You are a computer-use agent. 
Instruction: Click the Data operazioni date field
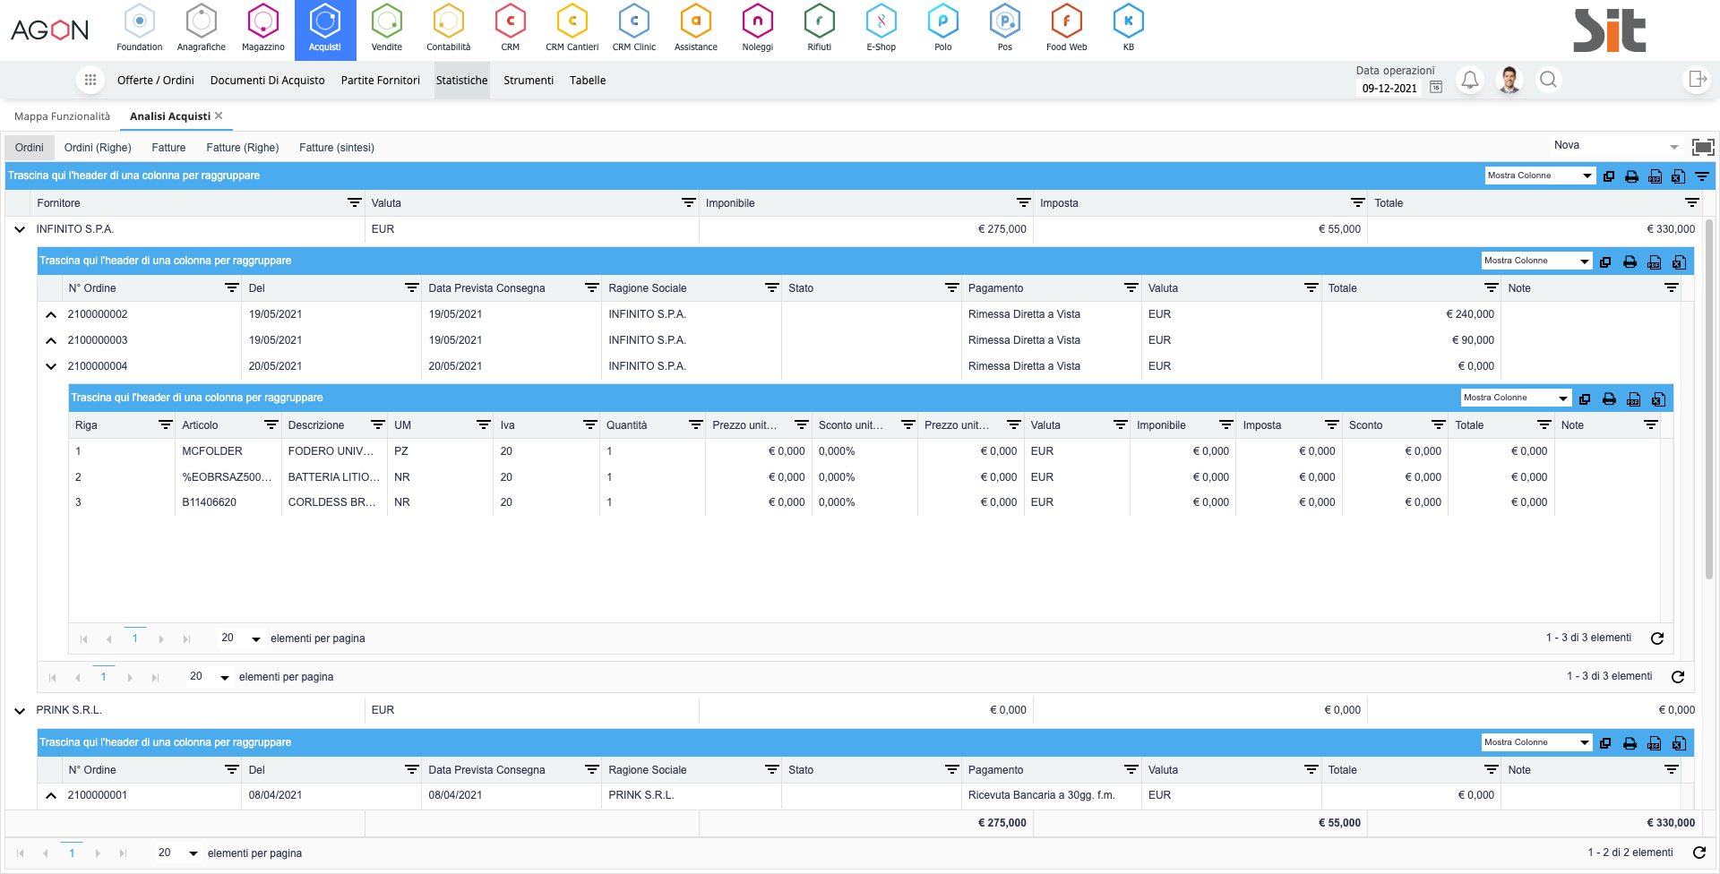[1389, 88]
